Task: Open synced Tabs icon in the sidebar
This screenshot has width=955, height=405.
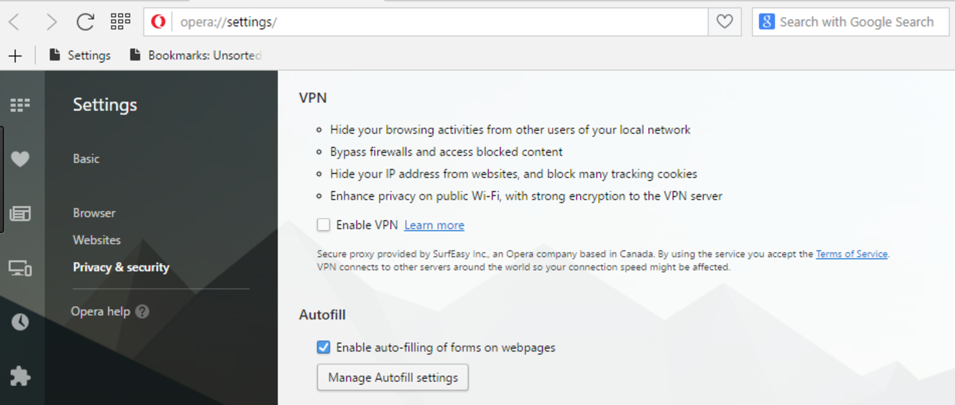Action: [20, 268]
